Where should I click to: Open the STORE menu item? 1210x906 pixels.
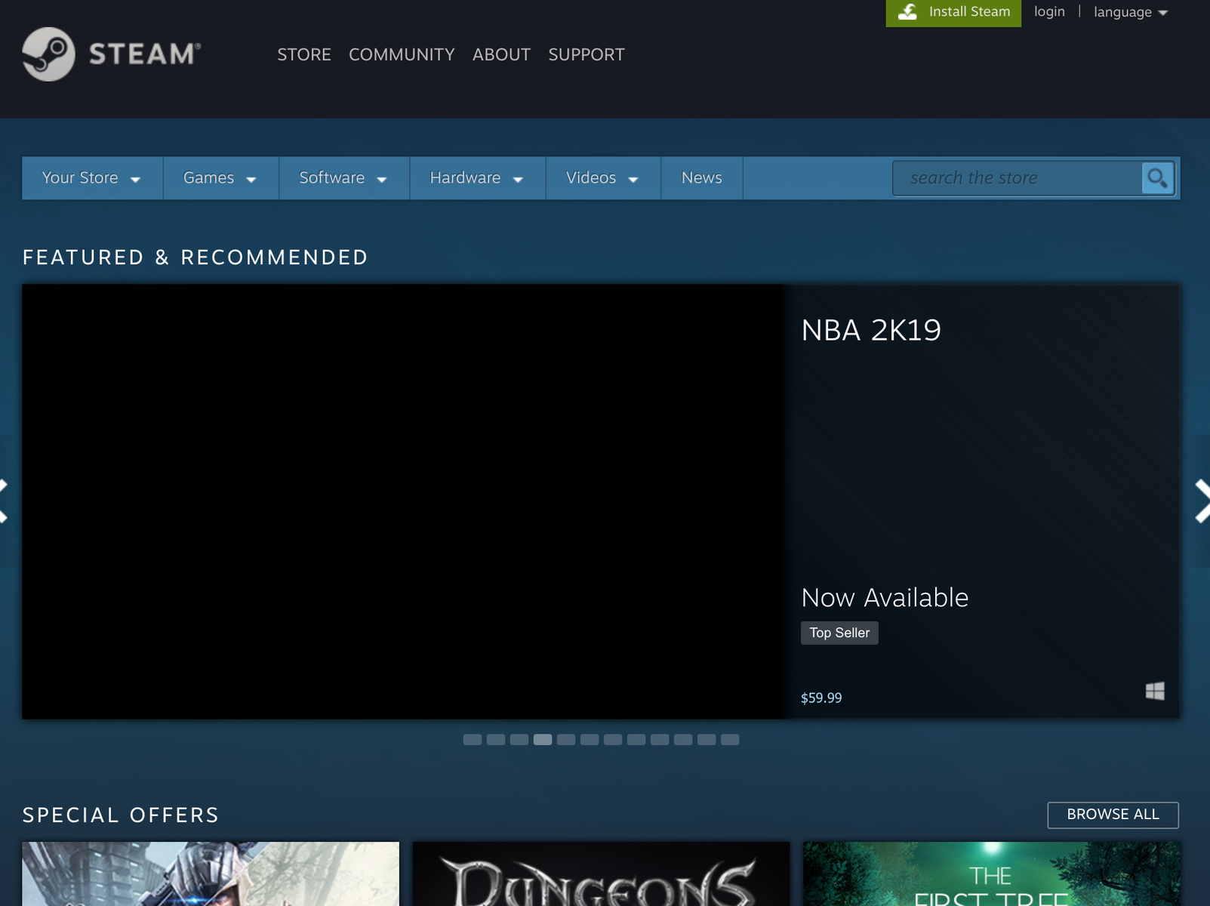click(x=304, y=54)
